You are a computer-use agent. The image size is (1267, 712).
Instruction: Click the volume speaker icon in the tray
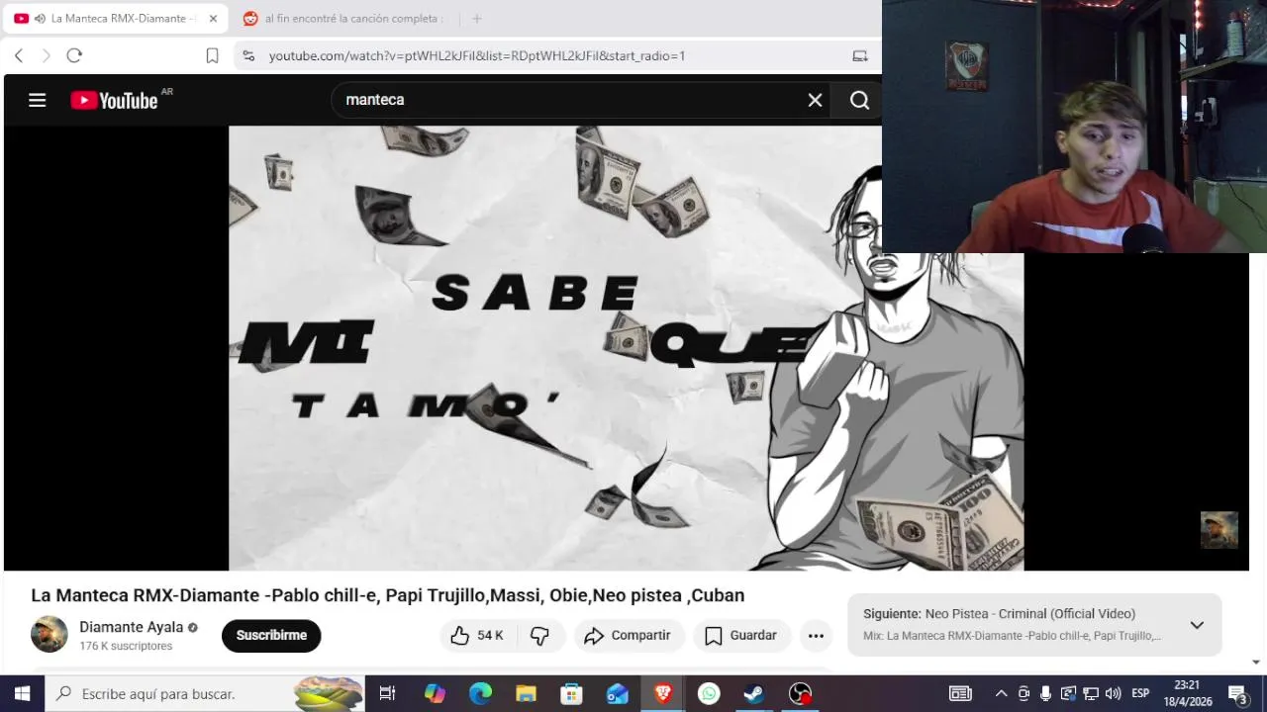1113,693
